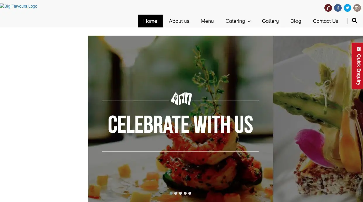Open the Facebook social icon
363x202 pixels.
click(338, 8)
